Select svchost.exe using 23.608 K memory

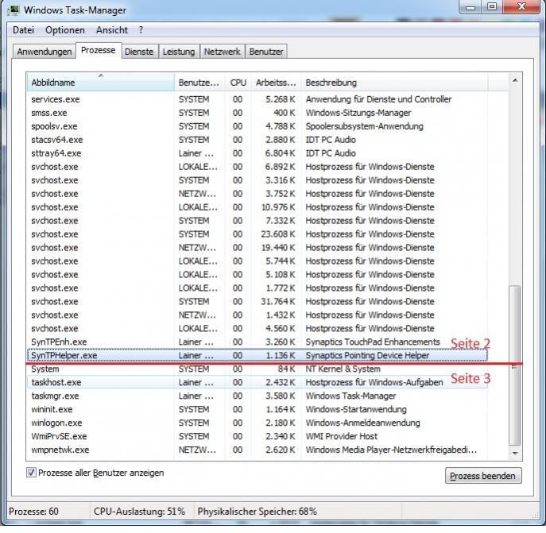tap(257, 234)
